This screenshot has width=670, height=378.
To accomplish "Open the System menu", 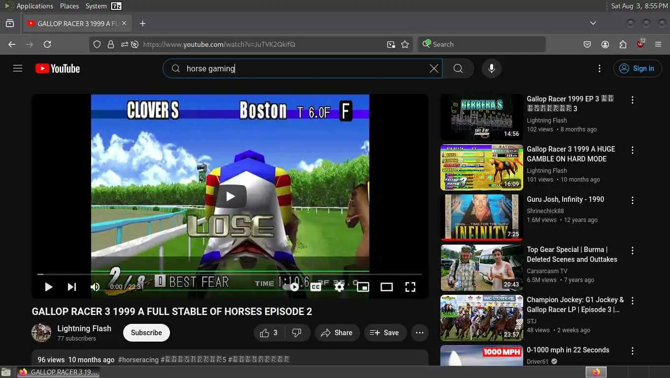I will (x=96, y=6).
